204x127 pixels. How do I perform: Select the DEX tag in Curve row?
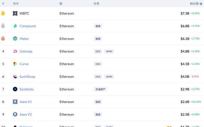click(x=98, y=64)
